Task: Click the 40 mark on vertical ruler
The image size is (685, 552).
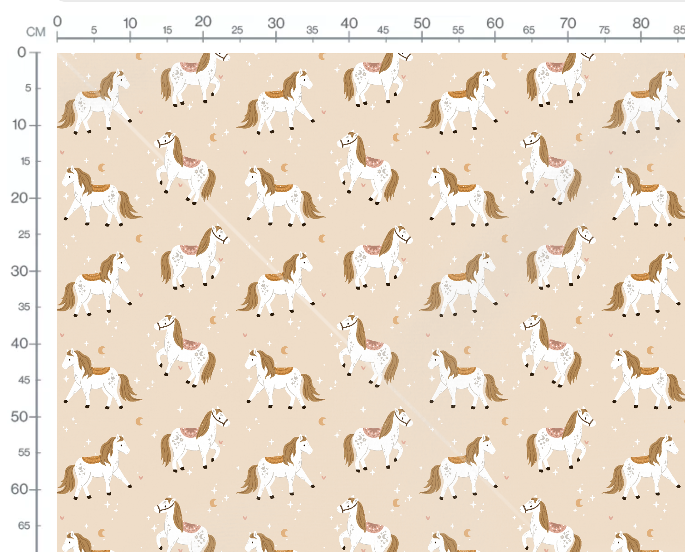Action: pos(20,344)
